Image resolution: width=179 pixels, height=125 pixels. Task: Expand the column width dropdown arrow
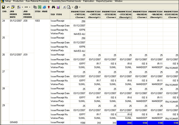pyautogui.click(x=30, y=7)
